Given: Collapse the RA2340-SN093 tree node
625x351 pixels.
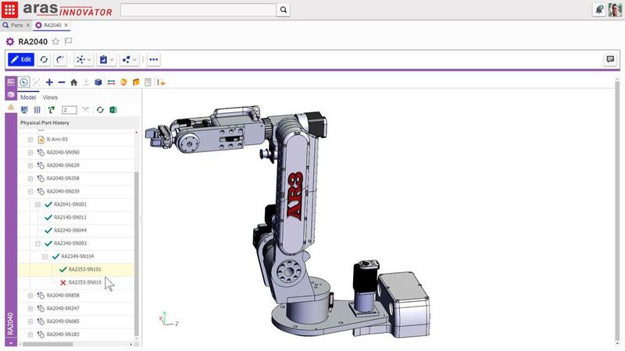Looking at the screenshot, I should tap(37, 243).
